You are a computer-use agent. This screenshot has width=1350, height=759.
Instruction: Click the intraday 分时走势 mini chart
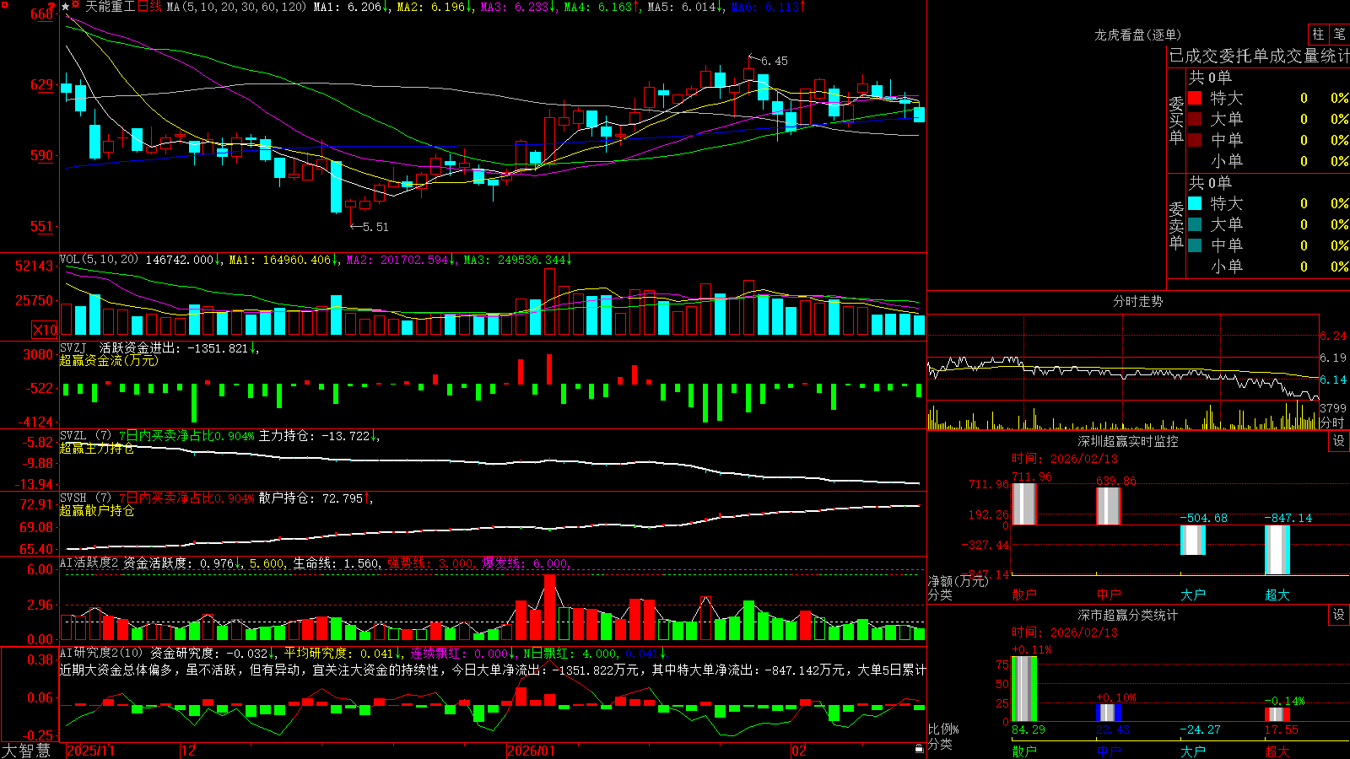[1123, 373]
